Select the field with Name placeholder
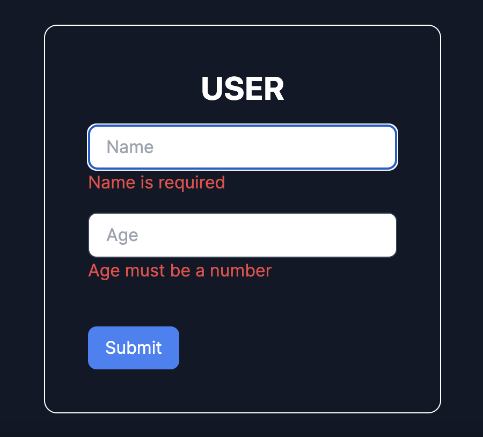The height and width of the screenshot is (437, 483). click(242, 147)
